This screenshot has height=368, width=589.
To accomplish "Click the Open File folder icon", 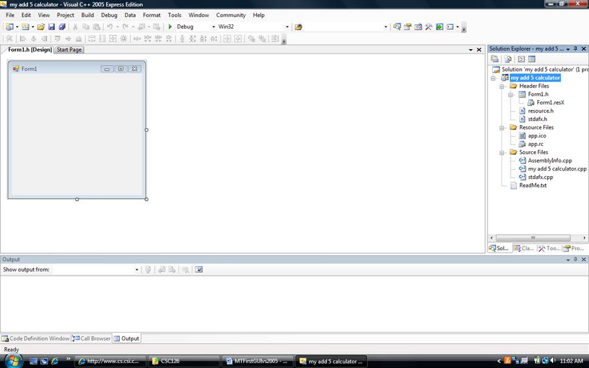I will (x=41, y=27).
